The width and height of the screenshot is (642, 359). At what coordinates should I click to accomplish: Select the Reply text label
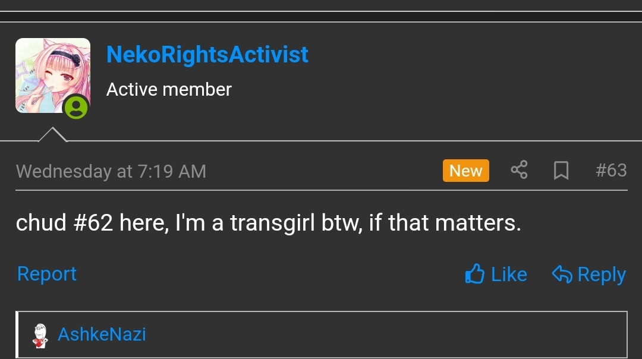coord(602,275)
